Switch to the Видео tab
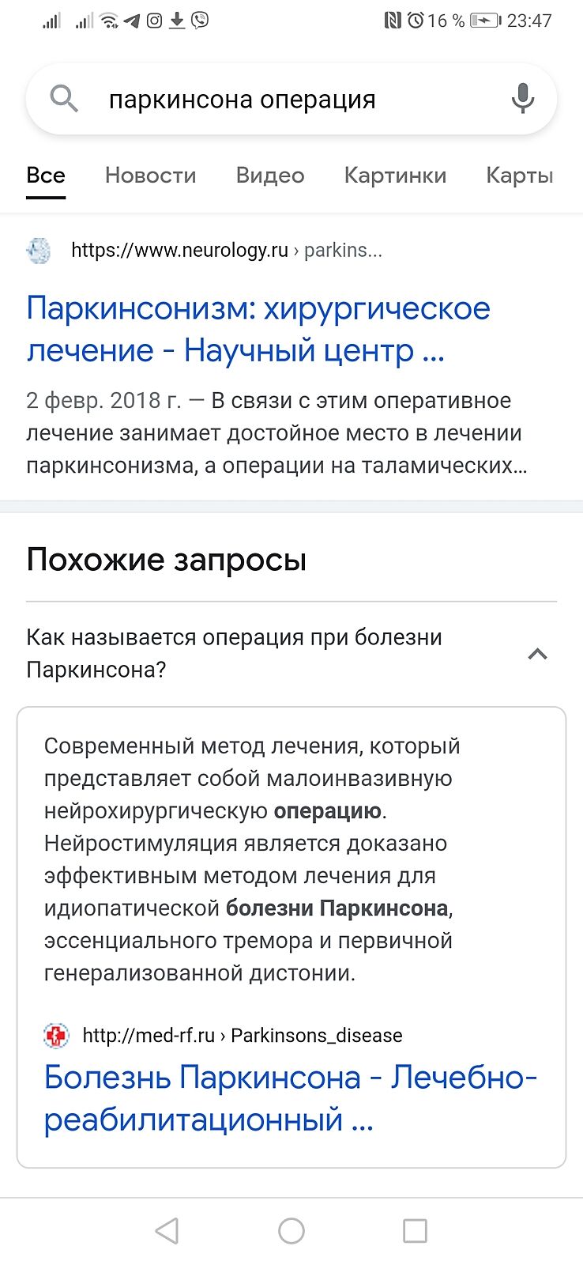This screenshot has height=1265, width=583. pos(270,176)
